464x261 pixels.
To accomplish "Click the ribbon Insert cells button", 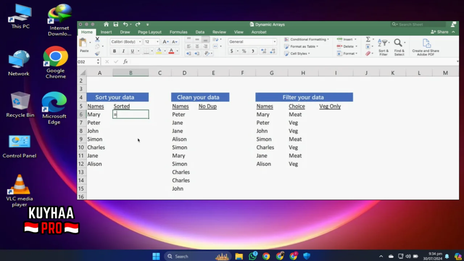I will pos(347,39).
